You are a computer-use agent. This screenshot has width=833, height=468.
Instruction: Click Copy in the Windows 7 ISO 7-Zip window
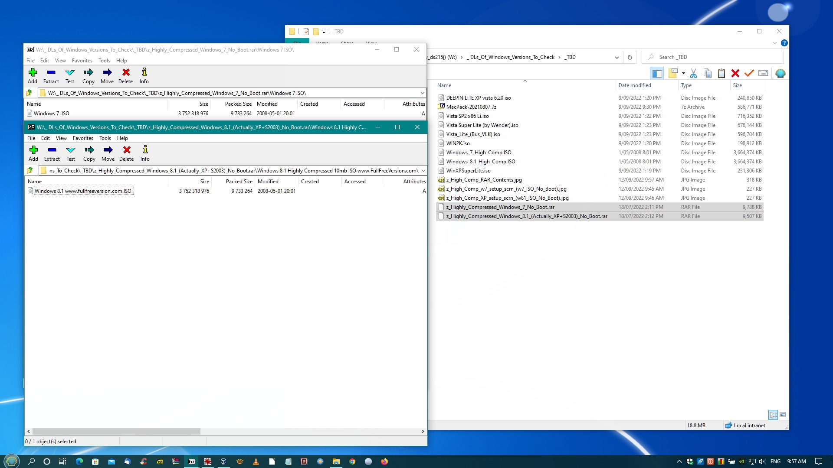coord(89,76)
